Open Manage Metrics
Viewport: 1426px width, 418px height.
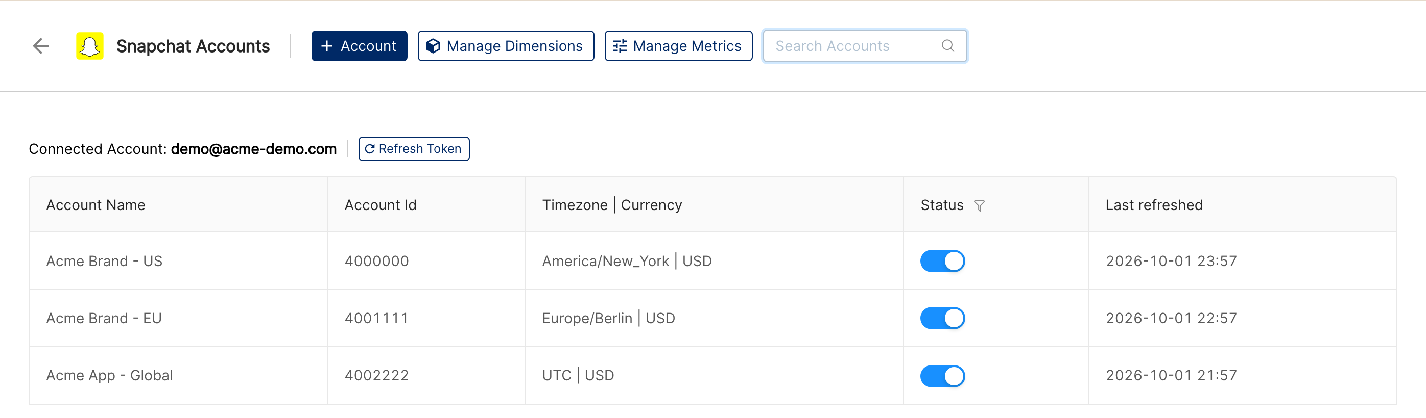coord(678,46)
